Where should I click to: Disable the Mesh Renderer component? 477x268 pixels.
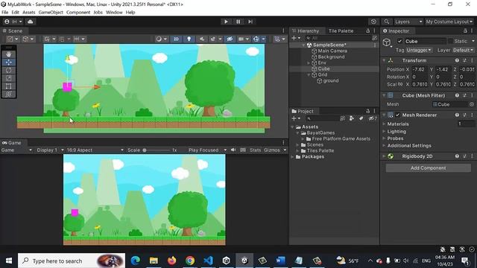(397, 115)
